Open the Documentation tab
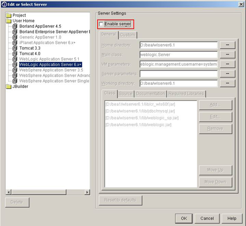This screenshot has width=246, height=226. (150, 94)
